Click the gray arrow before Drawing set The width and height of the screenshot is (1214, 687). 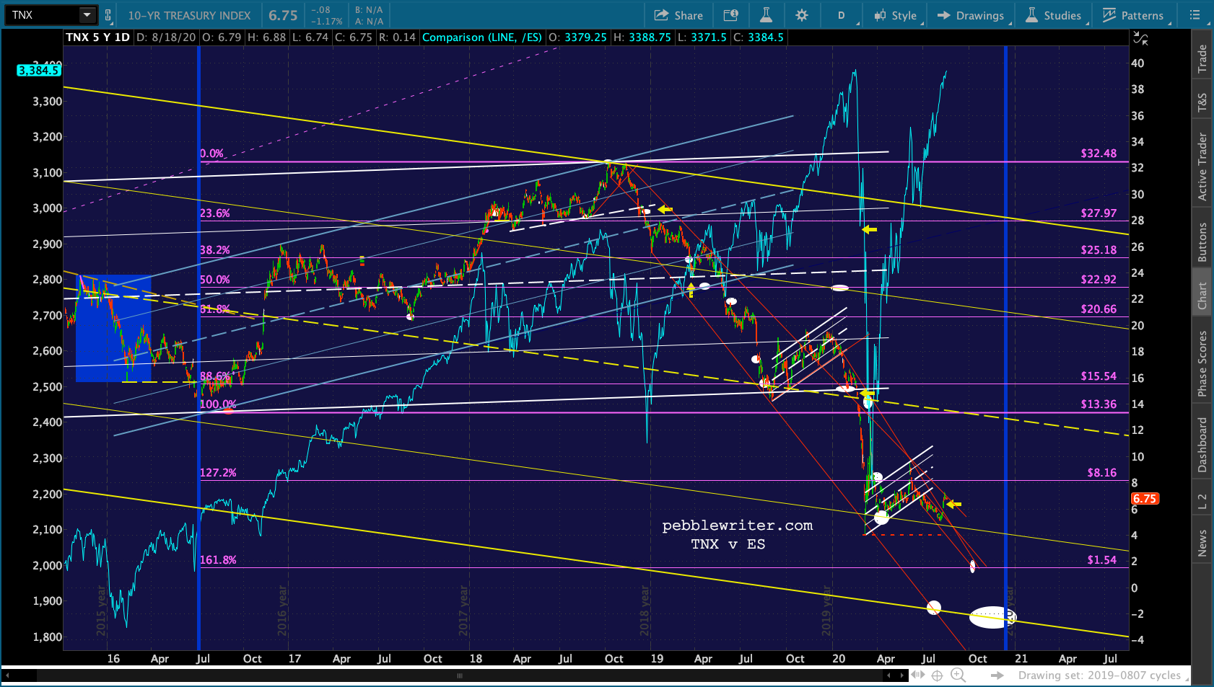point(997,675)
